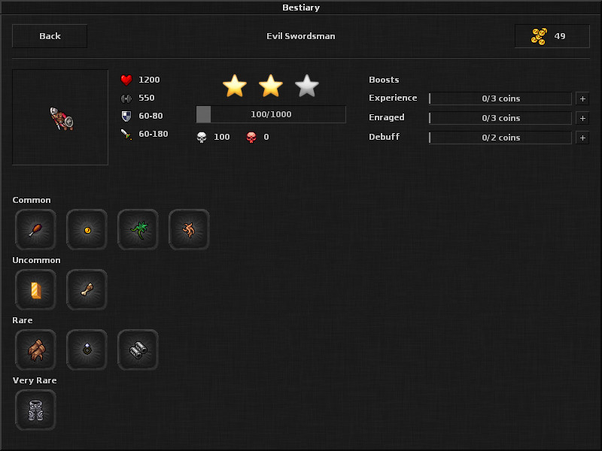Select the plate legs very rare drop
602x451 pixels.
[35, 410]
